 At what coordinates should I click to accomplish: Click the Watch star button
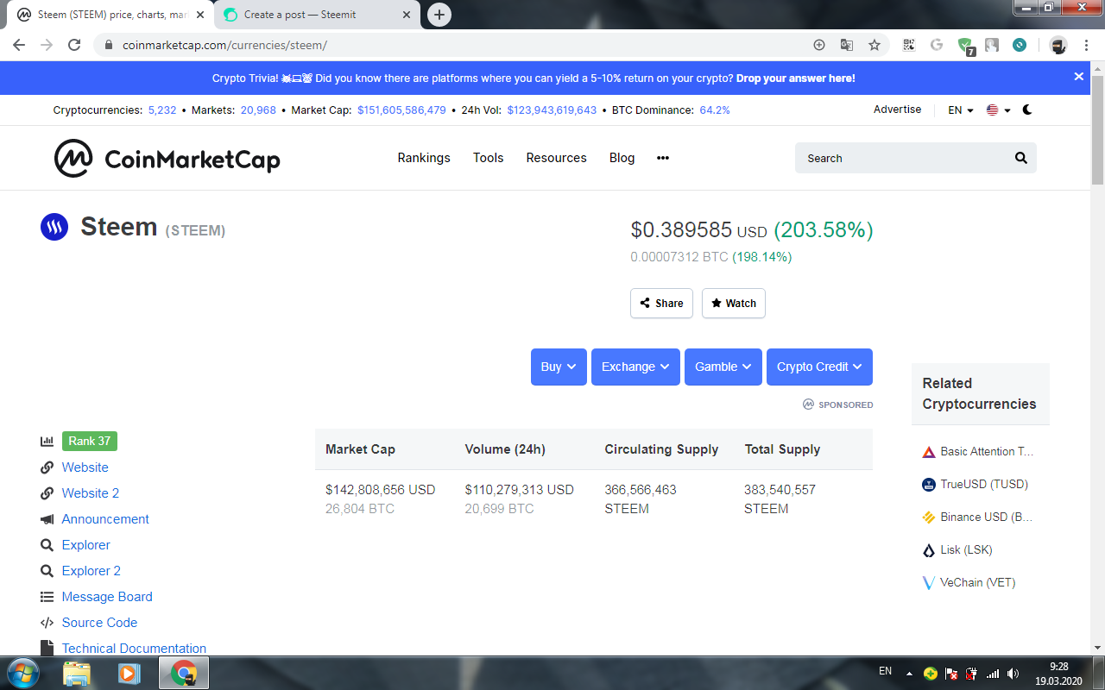coord(734,304)
